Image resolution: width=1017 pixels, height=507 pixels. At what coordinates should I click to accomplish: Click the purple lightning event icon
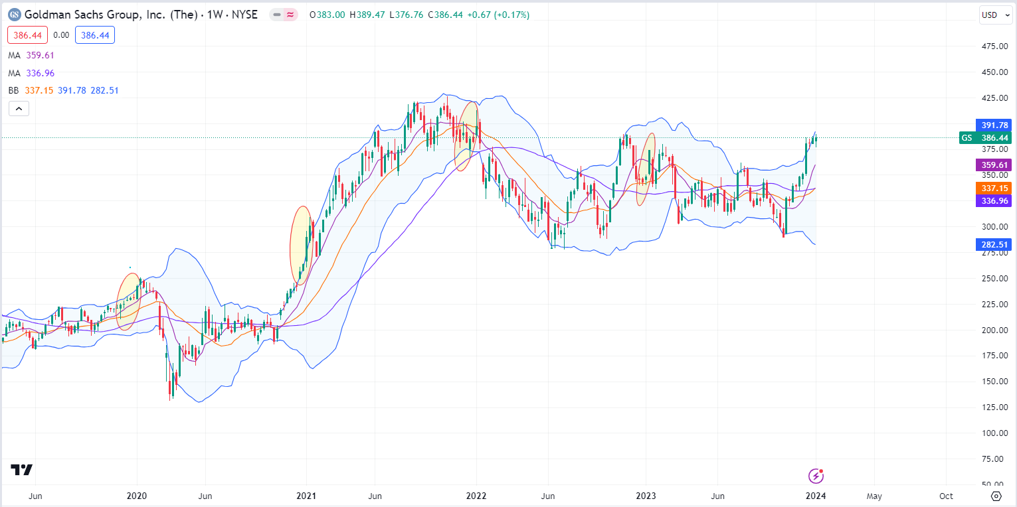pyautogui.click(x=816, y=475)
